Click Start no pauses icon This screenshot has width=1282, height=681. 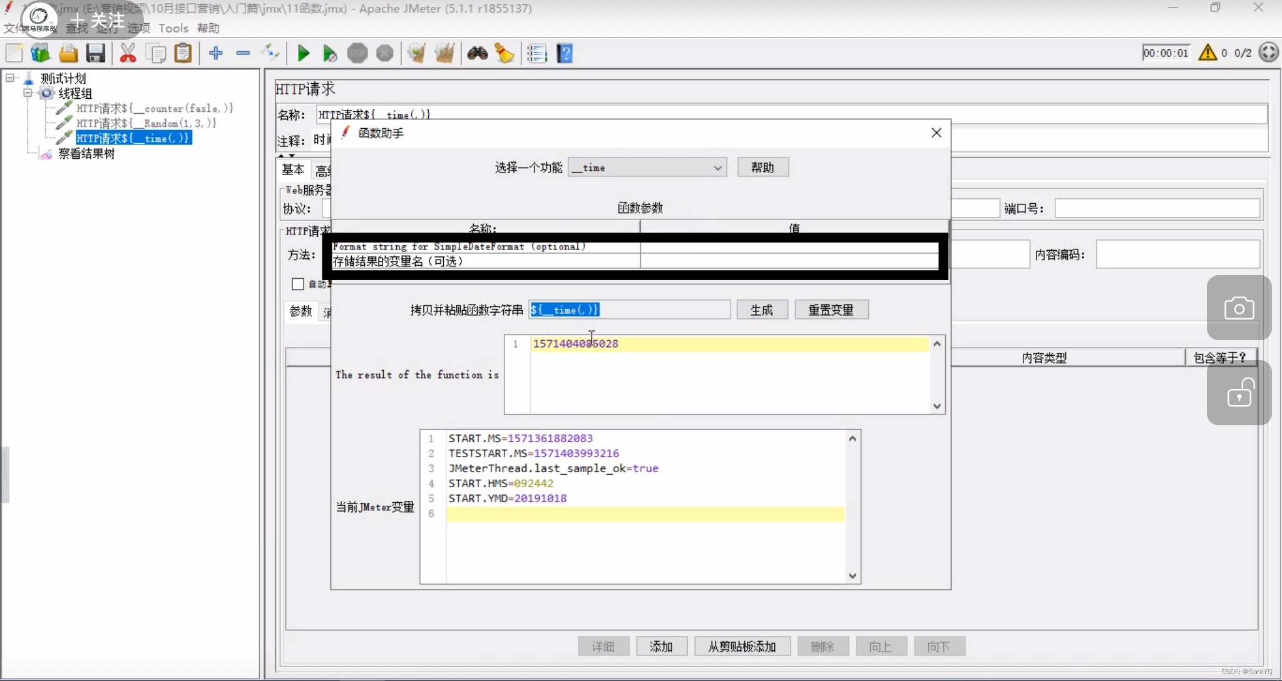[330, 53]
